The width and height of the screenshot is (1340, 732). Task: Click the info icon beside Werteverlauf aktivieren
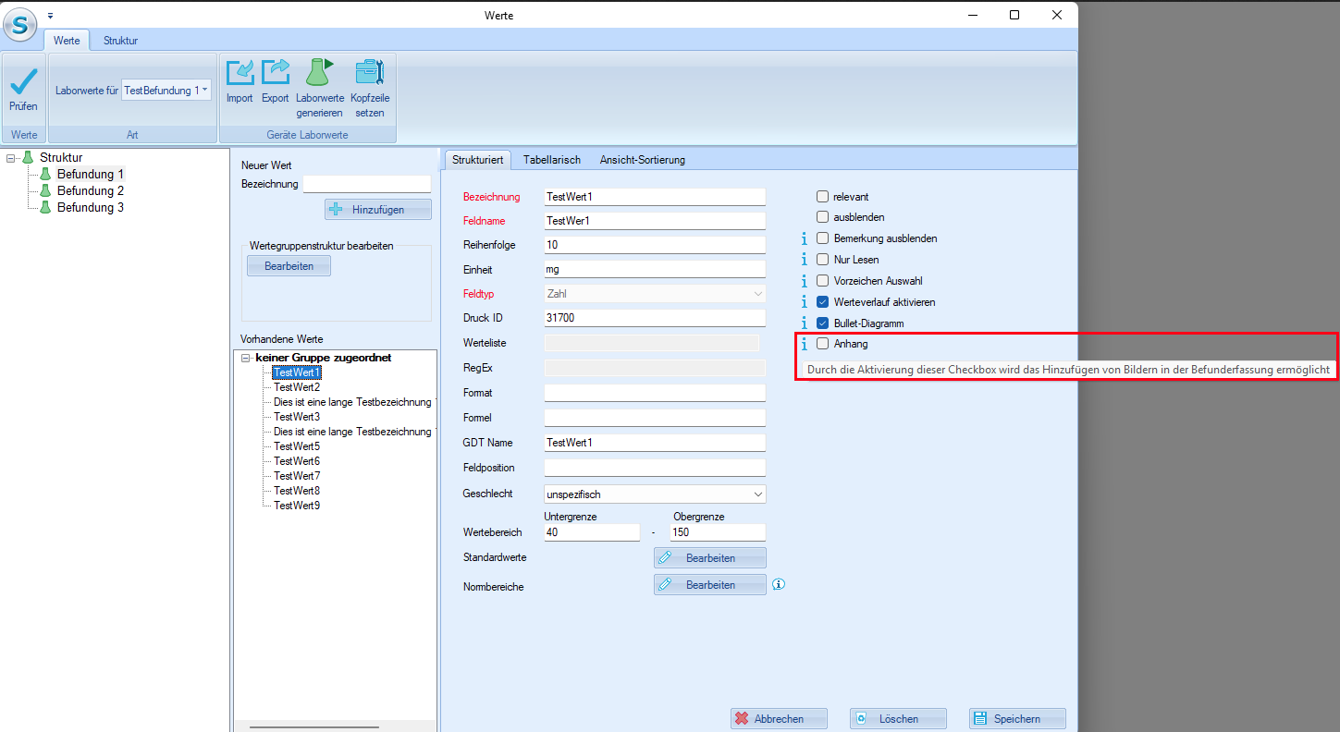pyautogui.click(x=804, y=302)
